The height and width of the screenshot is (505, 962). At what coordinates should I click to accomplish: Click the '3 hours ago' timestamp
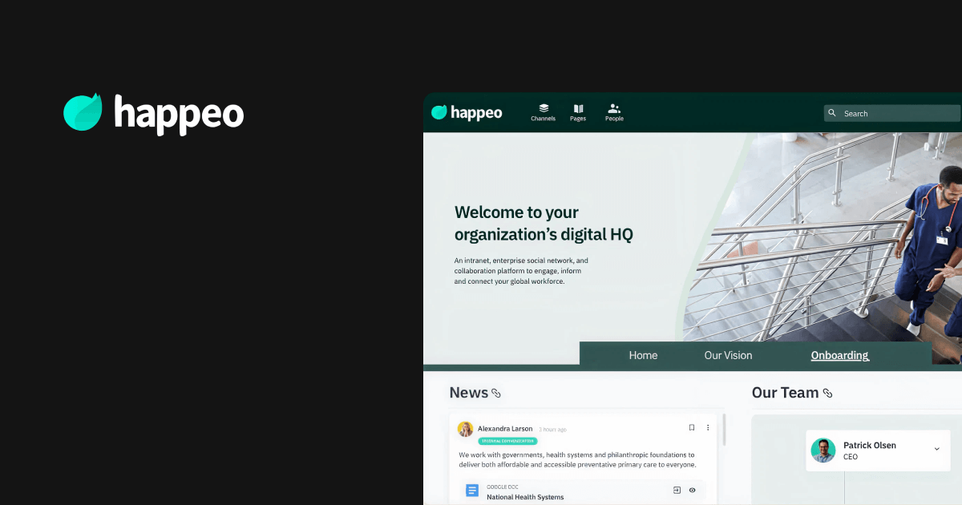[x=552, y=430]
